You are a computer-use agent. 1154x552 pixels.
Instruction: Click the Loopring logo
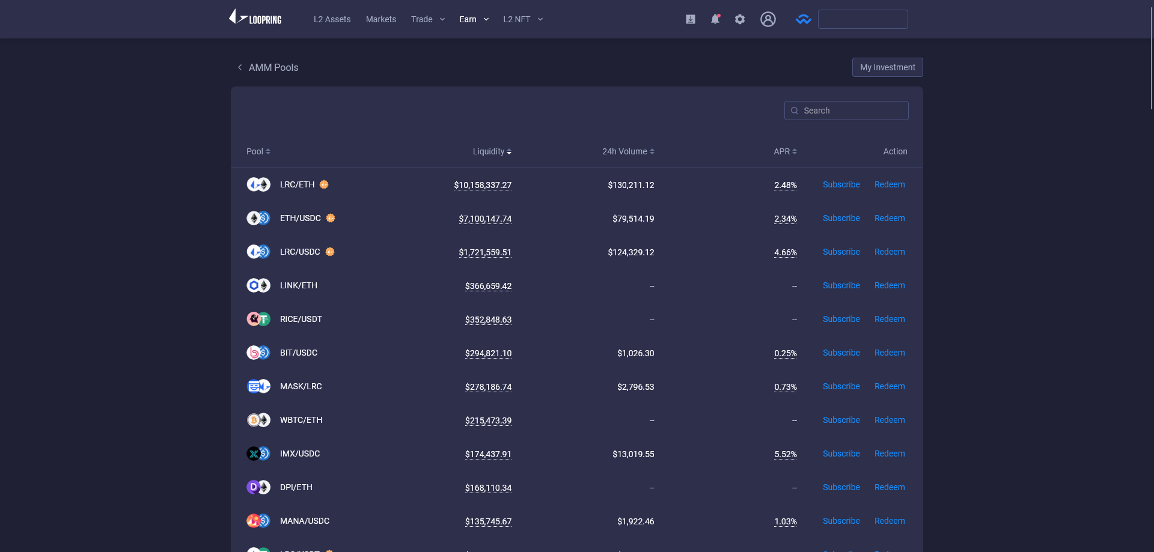[255, 18]
